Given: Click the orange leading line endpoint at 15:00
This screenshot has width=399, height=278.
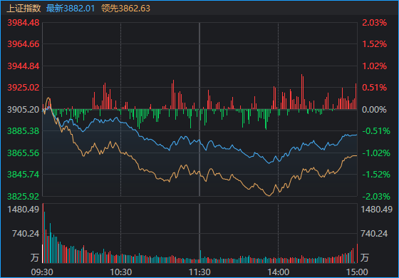Looking at the screenshot, I should [357, 155].
